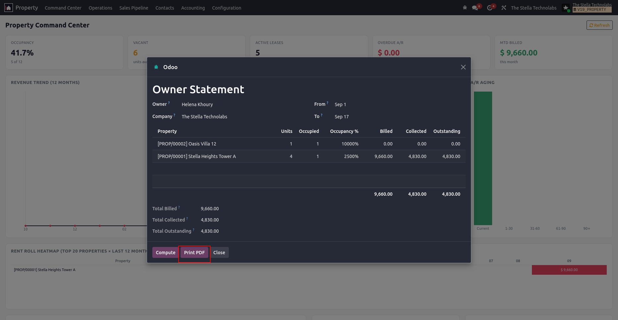Open the Command Center menu
This screenshot has width=618, height=320.
(x=63, y=8)
